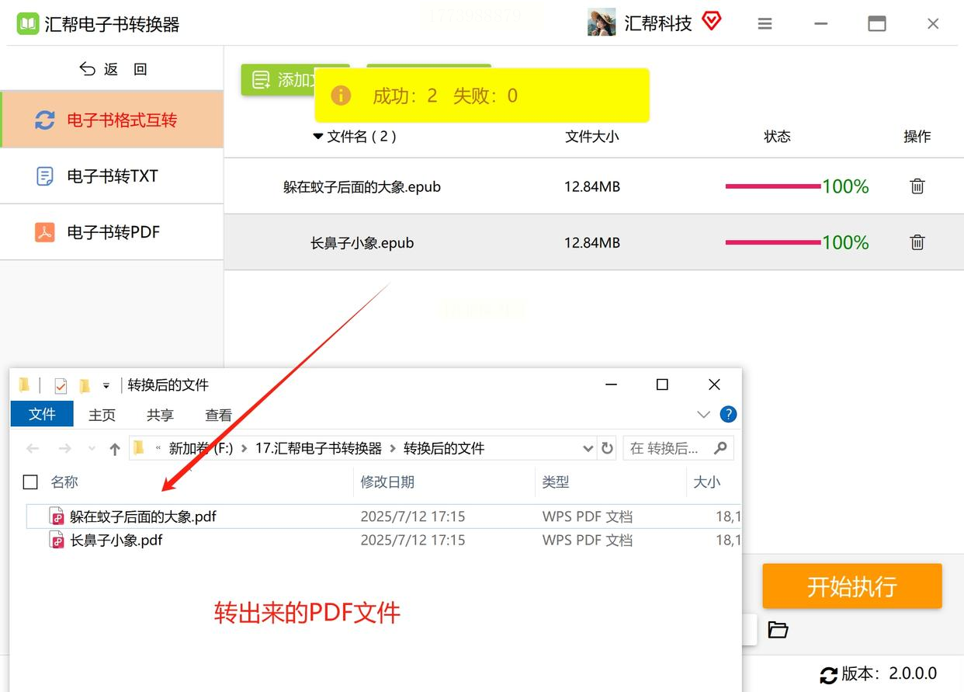Open recent locations dropdown in Explorer
964x692 pixels.
(92, 448)
